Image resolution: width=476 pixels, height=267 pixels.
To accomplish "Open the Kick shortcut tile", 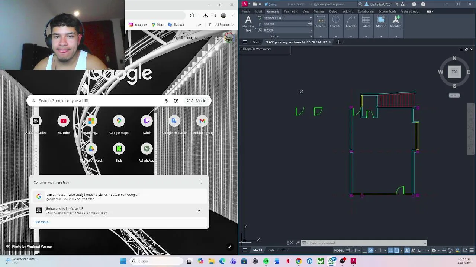I will coord(119,153).
